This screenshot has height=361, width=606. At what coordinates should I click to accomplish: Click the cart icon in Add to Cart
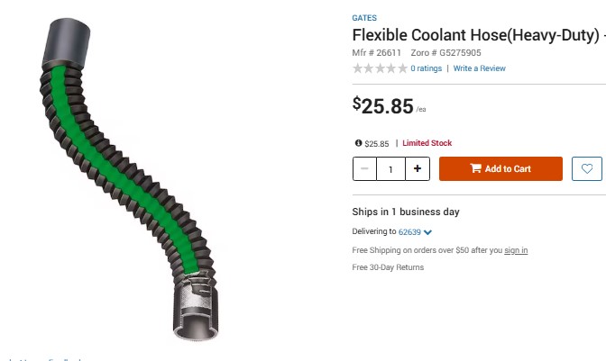[476, 169]
